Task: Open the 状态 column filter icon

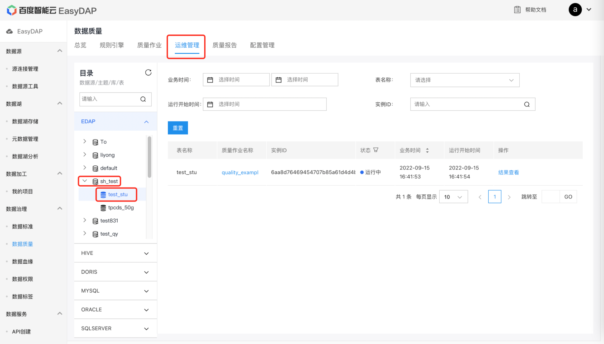Action: [x=376, y=150]
